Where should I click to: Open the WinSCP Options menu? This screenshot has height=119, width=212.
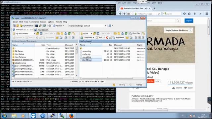pyautogui.click(x=51, y=22)
